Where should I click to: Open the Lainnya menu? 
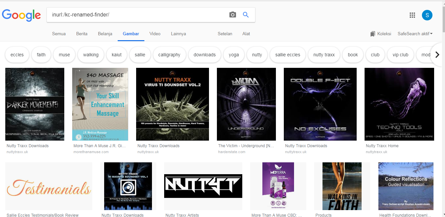(x=178, y=34)
